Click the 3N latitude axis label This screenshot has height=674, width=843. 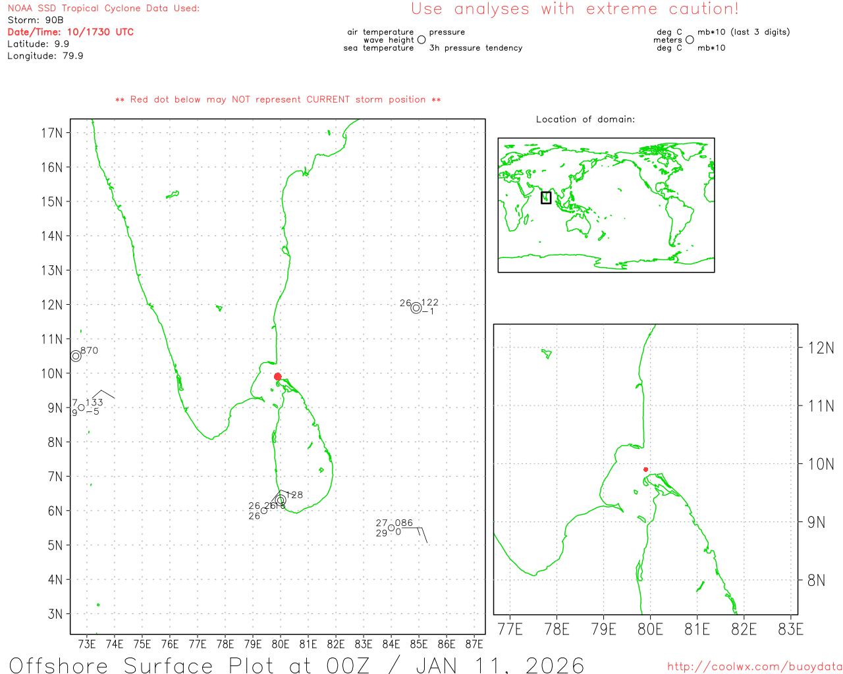[x=55, y=614]
